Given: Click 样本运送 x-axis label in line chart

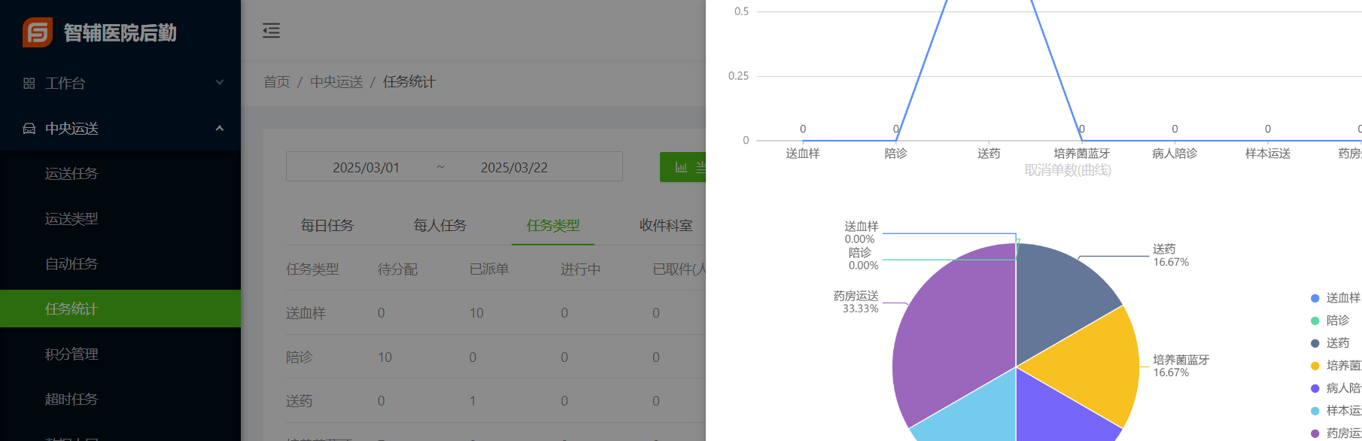Looking at the screenshot, I should click(x=1268, y=154).
